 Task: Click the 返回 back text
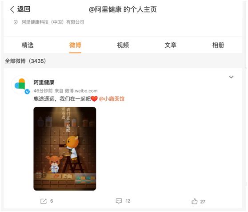(24, 9)
